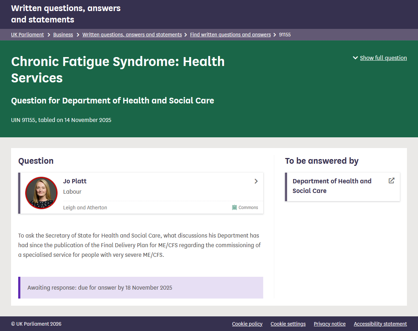
Task: Click Jo Platt's profile photo
Action: [41, 193]
